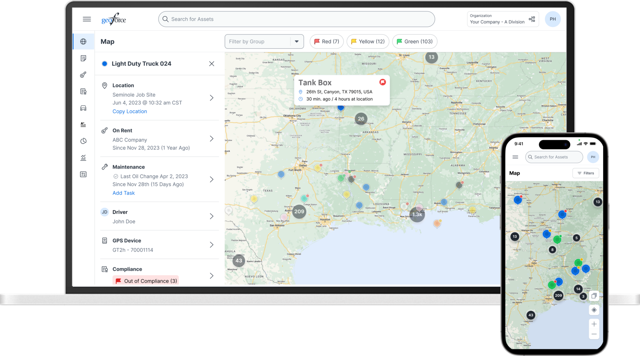Open the pie chart utilization icon

[83, 141]
